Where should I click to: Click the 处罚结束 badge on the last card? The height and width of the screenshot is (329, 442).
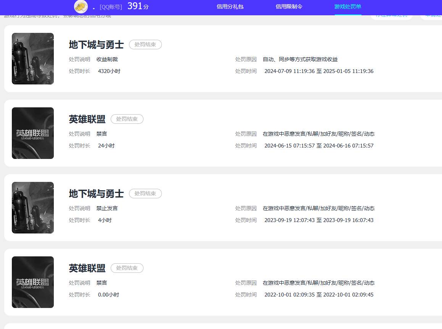[x=127, y=268]
